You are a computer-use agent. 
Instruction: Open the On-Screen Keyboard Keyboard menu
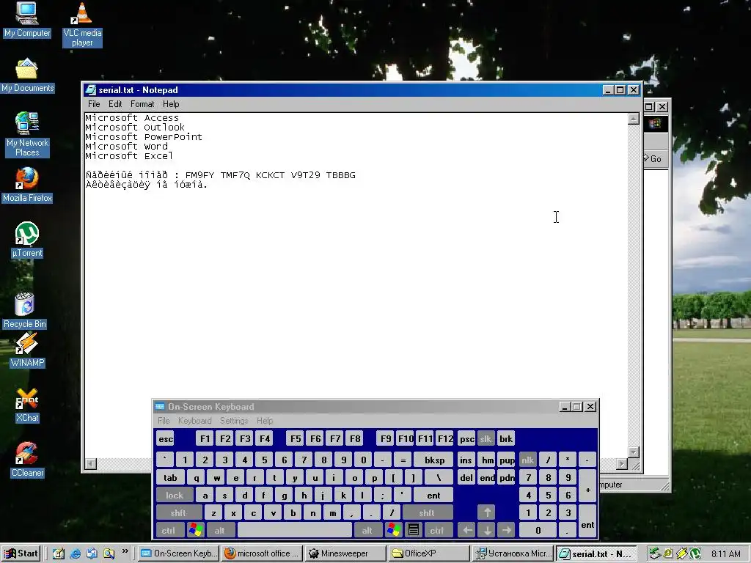click(x=194, y=420)
